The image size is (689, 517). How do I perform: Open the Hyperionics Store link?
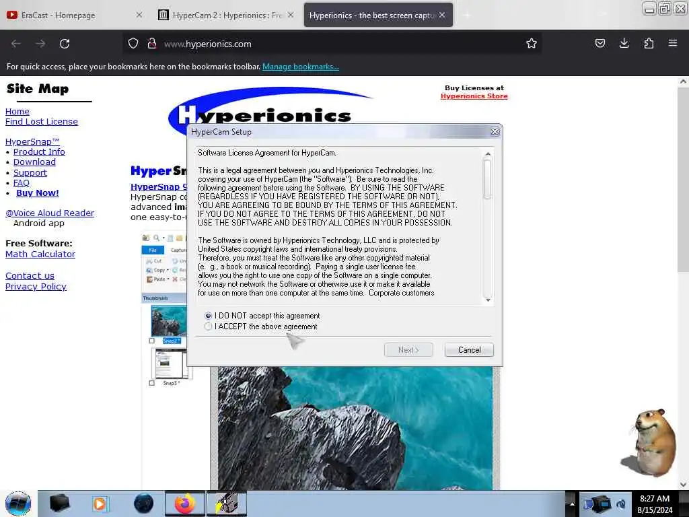click(x=474, y=96)
